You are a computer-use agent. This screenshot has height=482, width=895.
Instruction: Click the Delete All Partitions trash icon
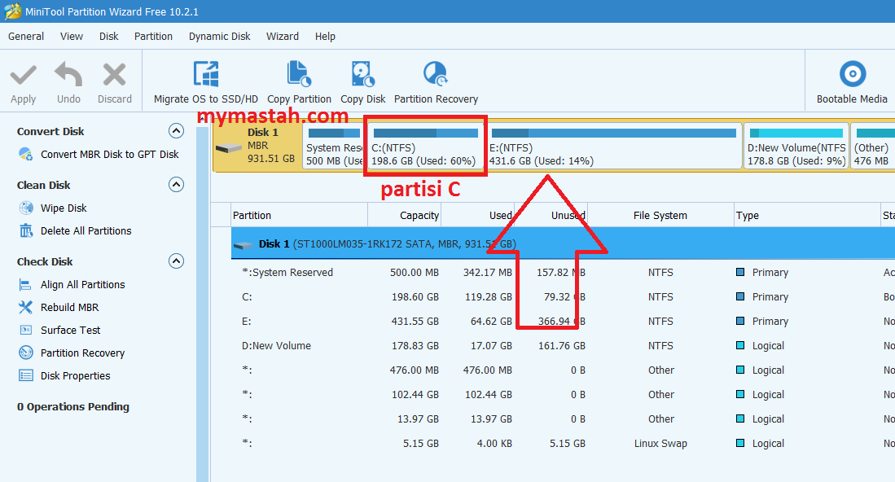pyautogui.click(x=26, y=230)
